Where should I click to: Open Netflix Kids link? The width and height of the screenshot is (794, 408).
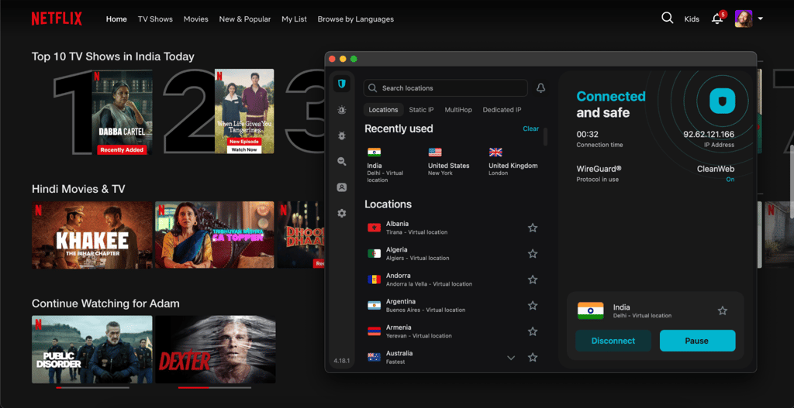[692, 19]
